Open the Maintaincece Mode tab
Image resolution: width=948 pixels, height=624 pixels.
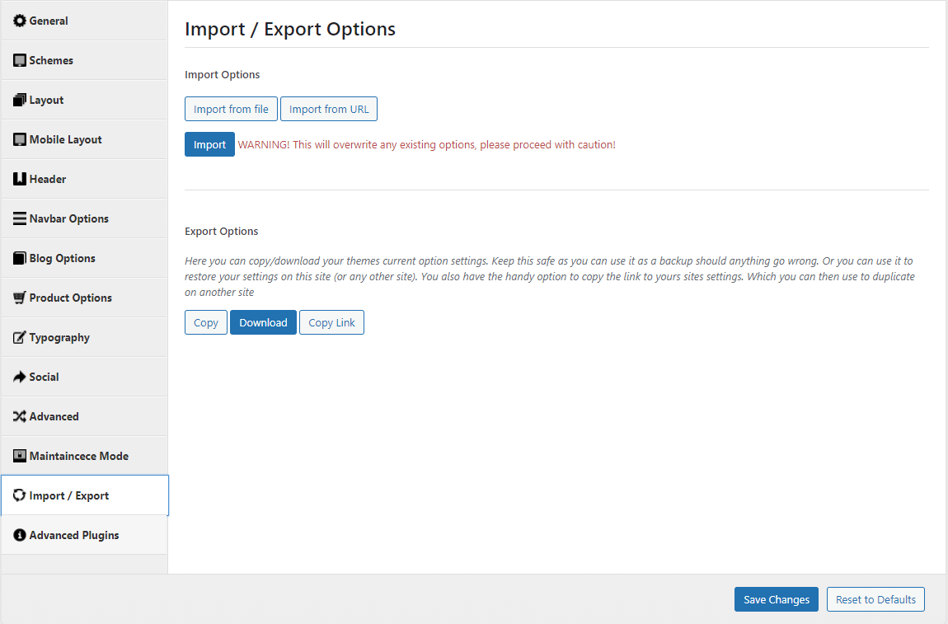[x=78, y=456]
